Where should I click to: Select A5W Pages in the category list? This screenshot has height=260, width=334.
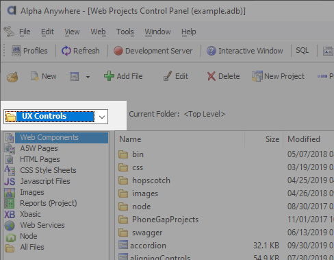pos(39,148)
